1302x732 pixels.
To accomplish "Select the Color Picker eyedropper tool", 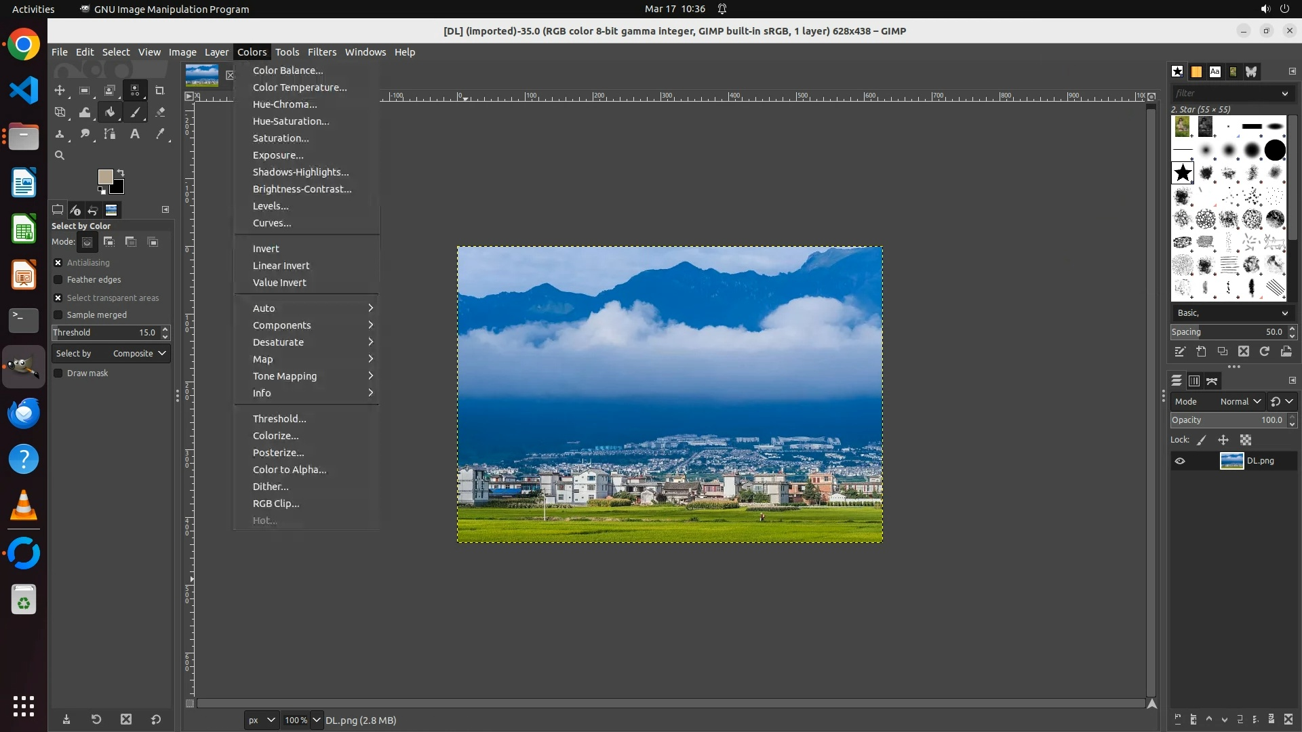I will [160, 134].
